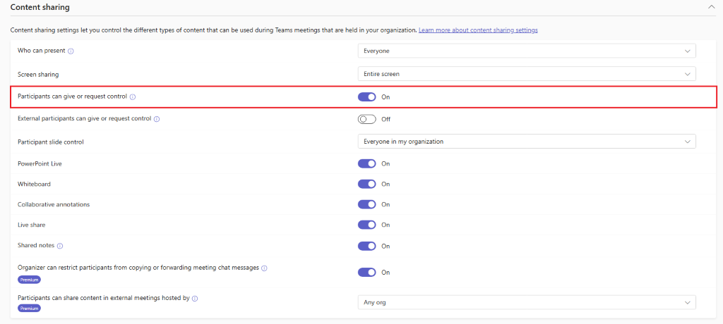Click info icon next to Who can present

click(x=71, y=51)
